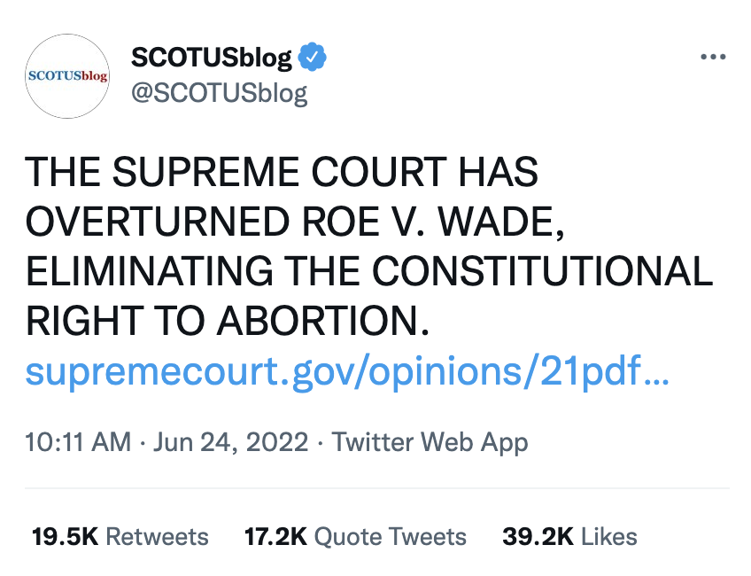Click the Quote Tweets label
This screenshot has height=576, width=751.
click(x=391, y=536)
